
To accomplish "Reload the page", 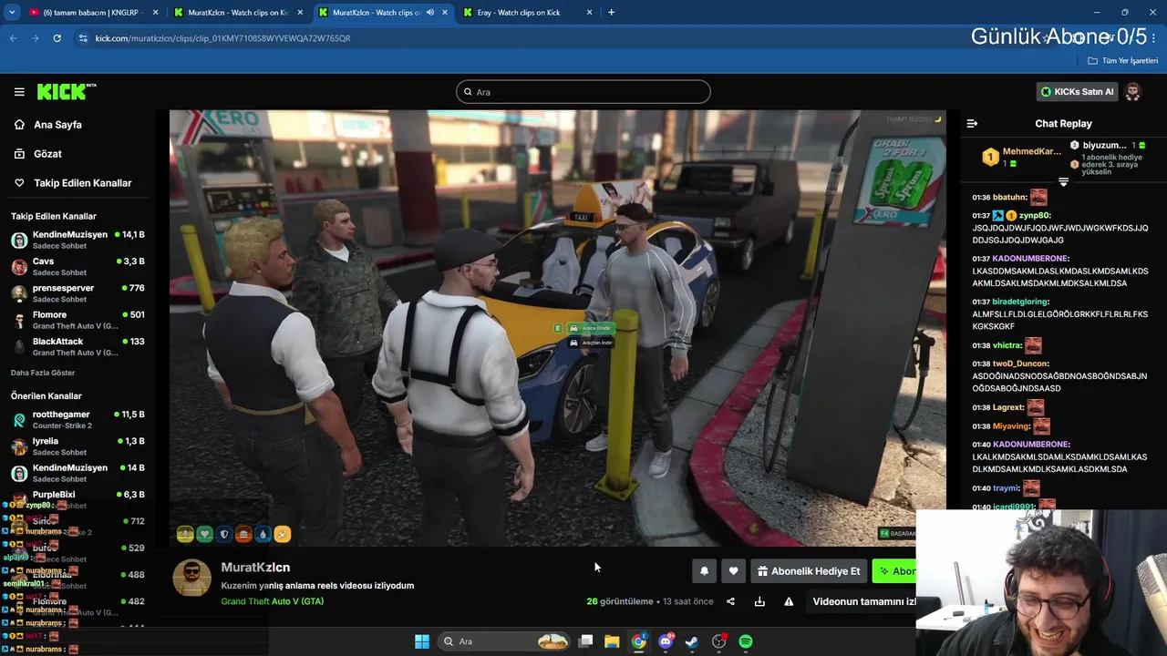I will pyautogui.click(x=57, y=38).
